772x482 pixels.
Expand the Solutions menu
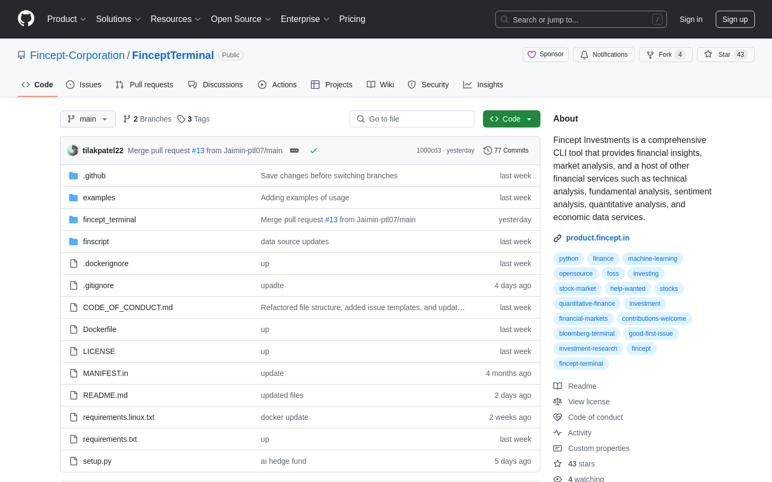(x=118, y=19)
